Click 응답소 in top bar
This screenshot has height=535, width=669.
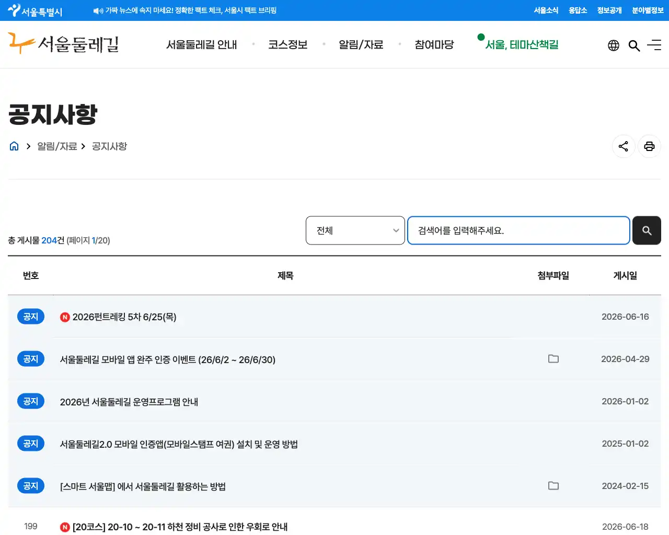tap(578, 10)
